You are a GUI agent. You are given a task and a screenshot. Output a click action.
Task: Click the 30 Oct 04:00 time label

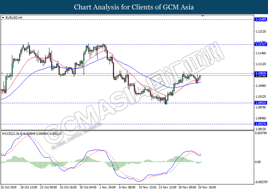click(x=88, y=187)
